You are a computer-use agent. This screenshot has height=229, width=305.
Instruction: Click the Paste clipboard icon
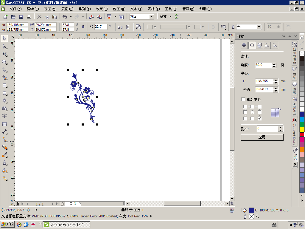tap(55, 17)
